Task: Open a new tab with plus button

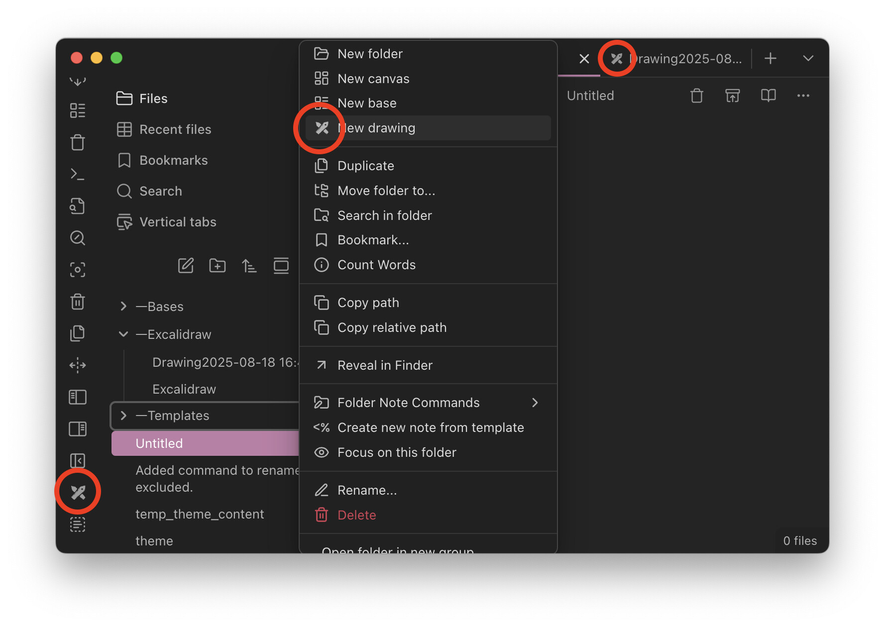Action: point(770,59)
